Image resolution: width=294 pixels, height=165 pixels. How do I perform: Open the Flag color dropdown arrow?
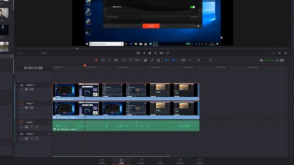click(x=169, y=60)
